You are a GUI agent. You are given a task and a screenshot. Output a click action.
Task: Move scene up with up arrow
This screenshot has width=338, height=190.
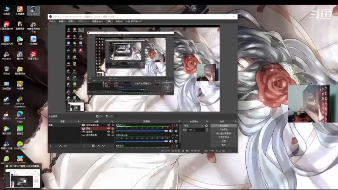pyautogui.click(x=60, y=146)
